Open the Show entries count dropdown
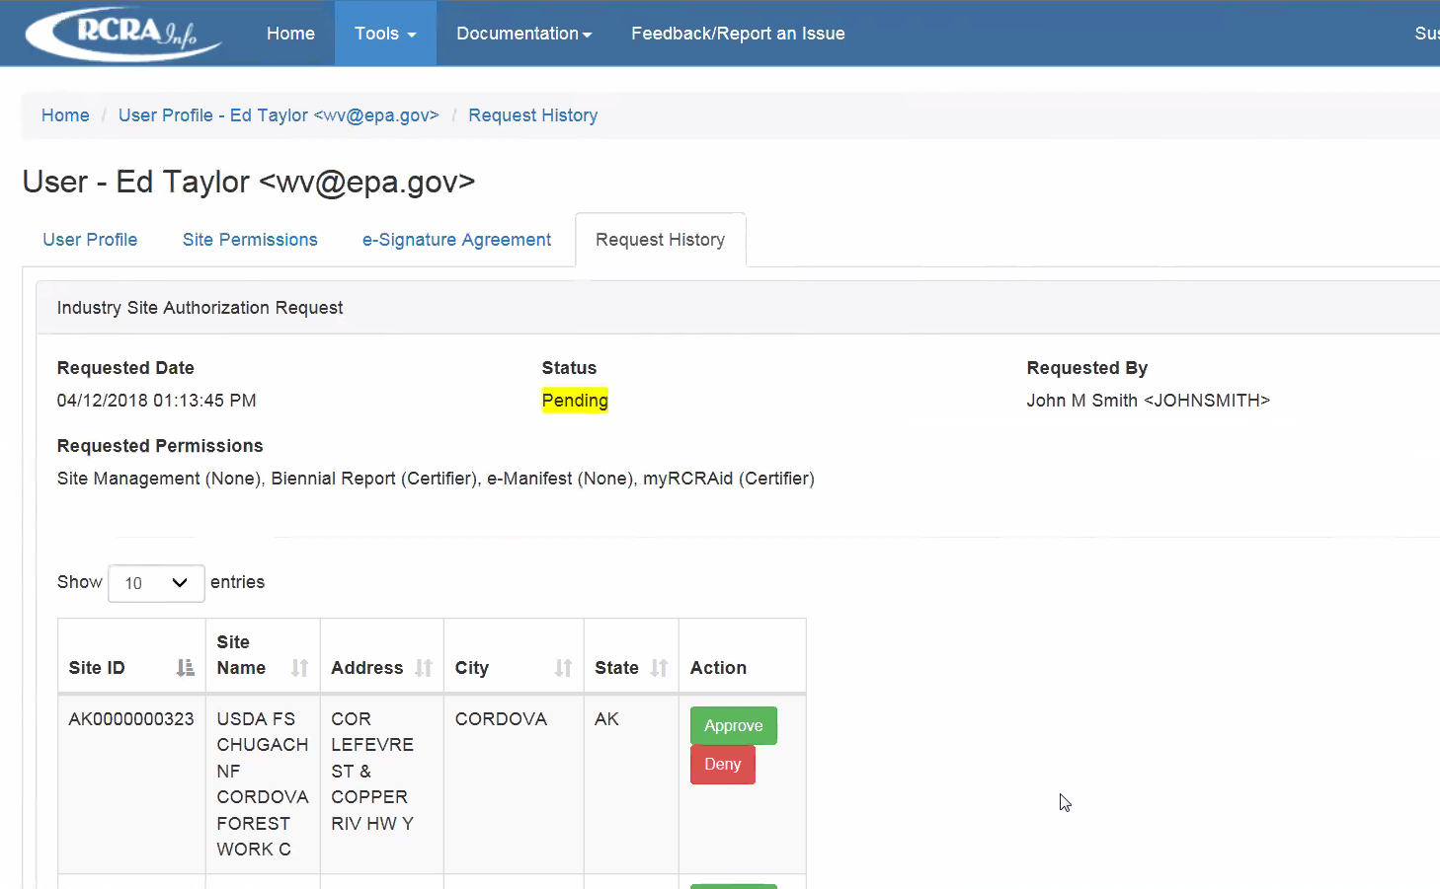The height and width of the screenshot is (889, 1440). coord(156,583)
